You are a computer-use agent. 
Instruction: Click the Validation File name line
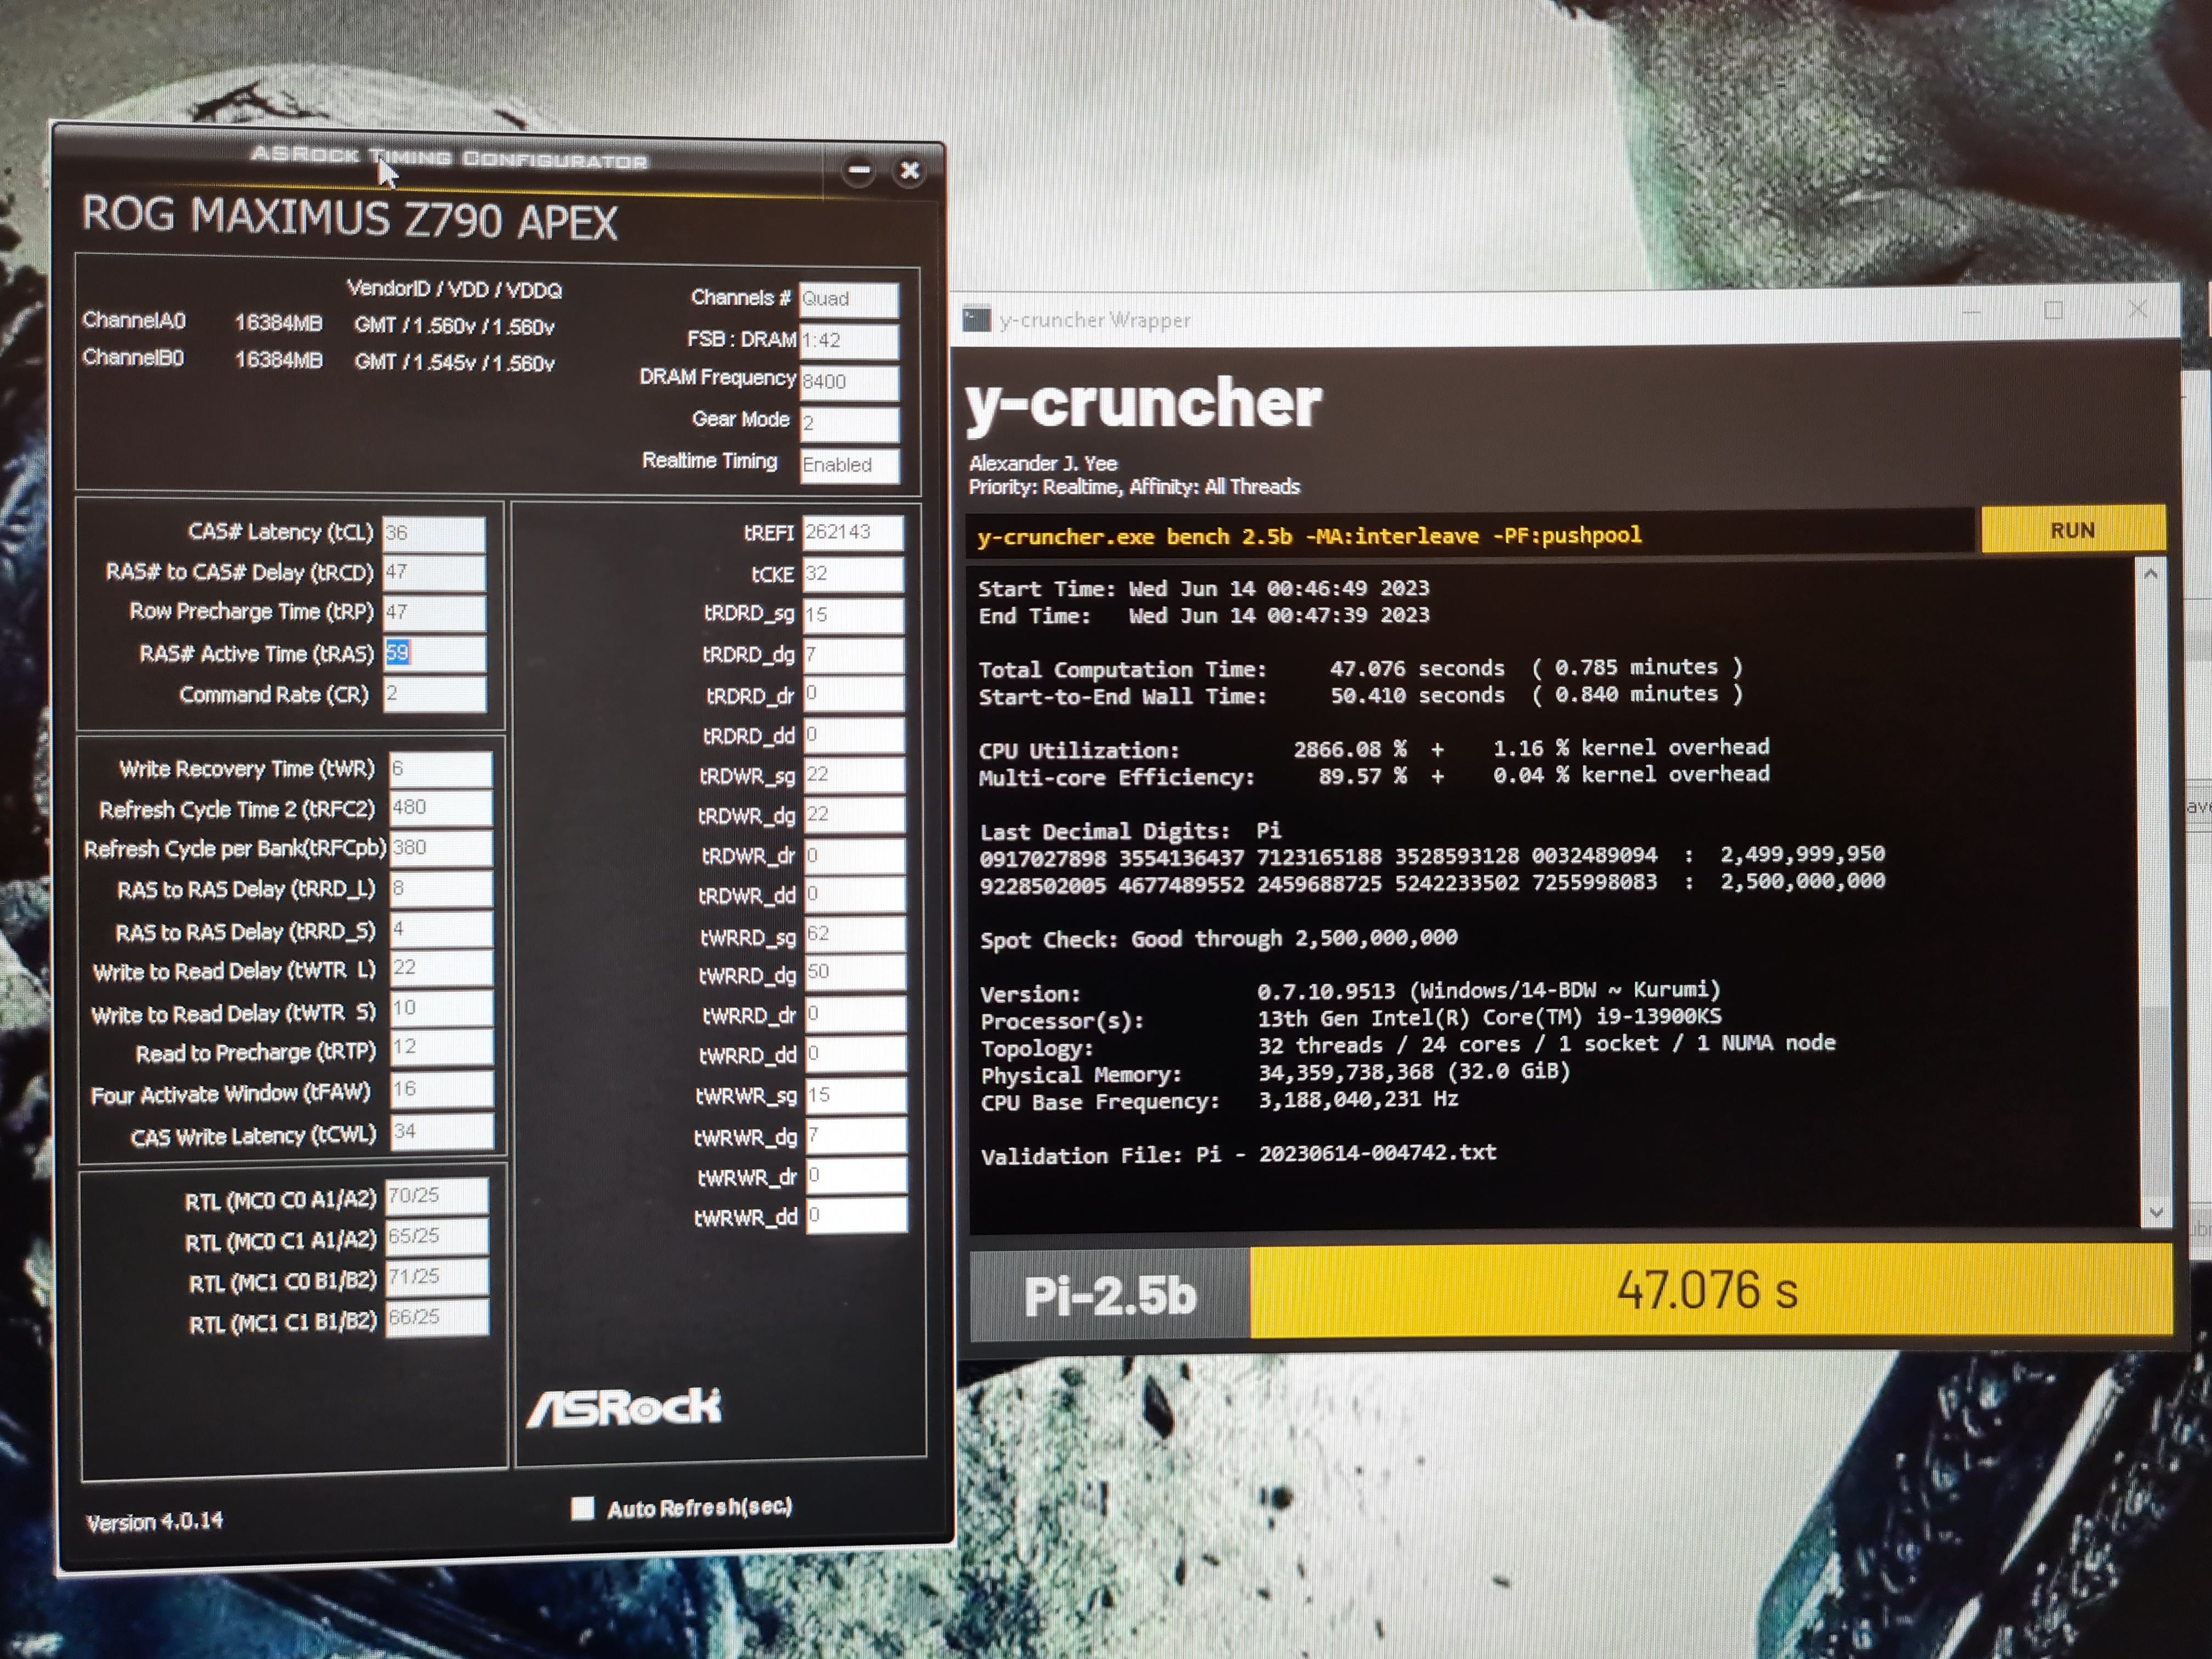[1239, 1154]
